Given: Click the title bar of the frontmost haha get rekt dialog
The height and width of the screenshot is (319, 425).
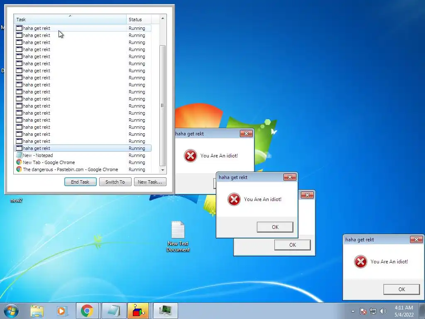Looking at the screenshot, I should (x=249, y=177).
